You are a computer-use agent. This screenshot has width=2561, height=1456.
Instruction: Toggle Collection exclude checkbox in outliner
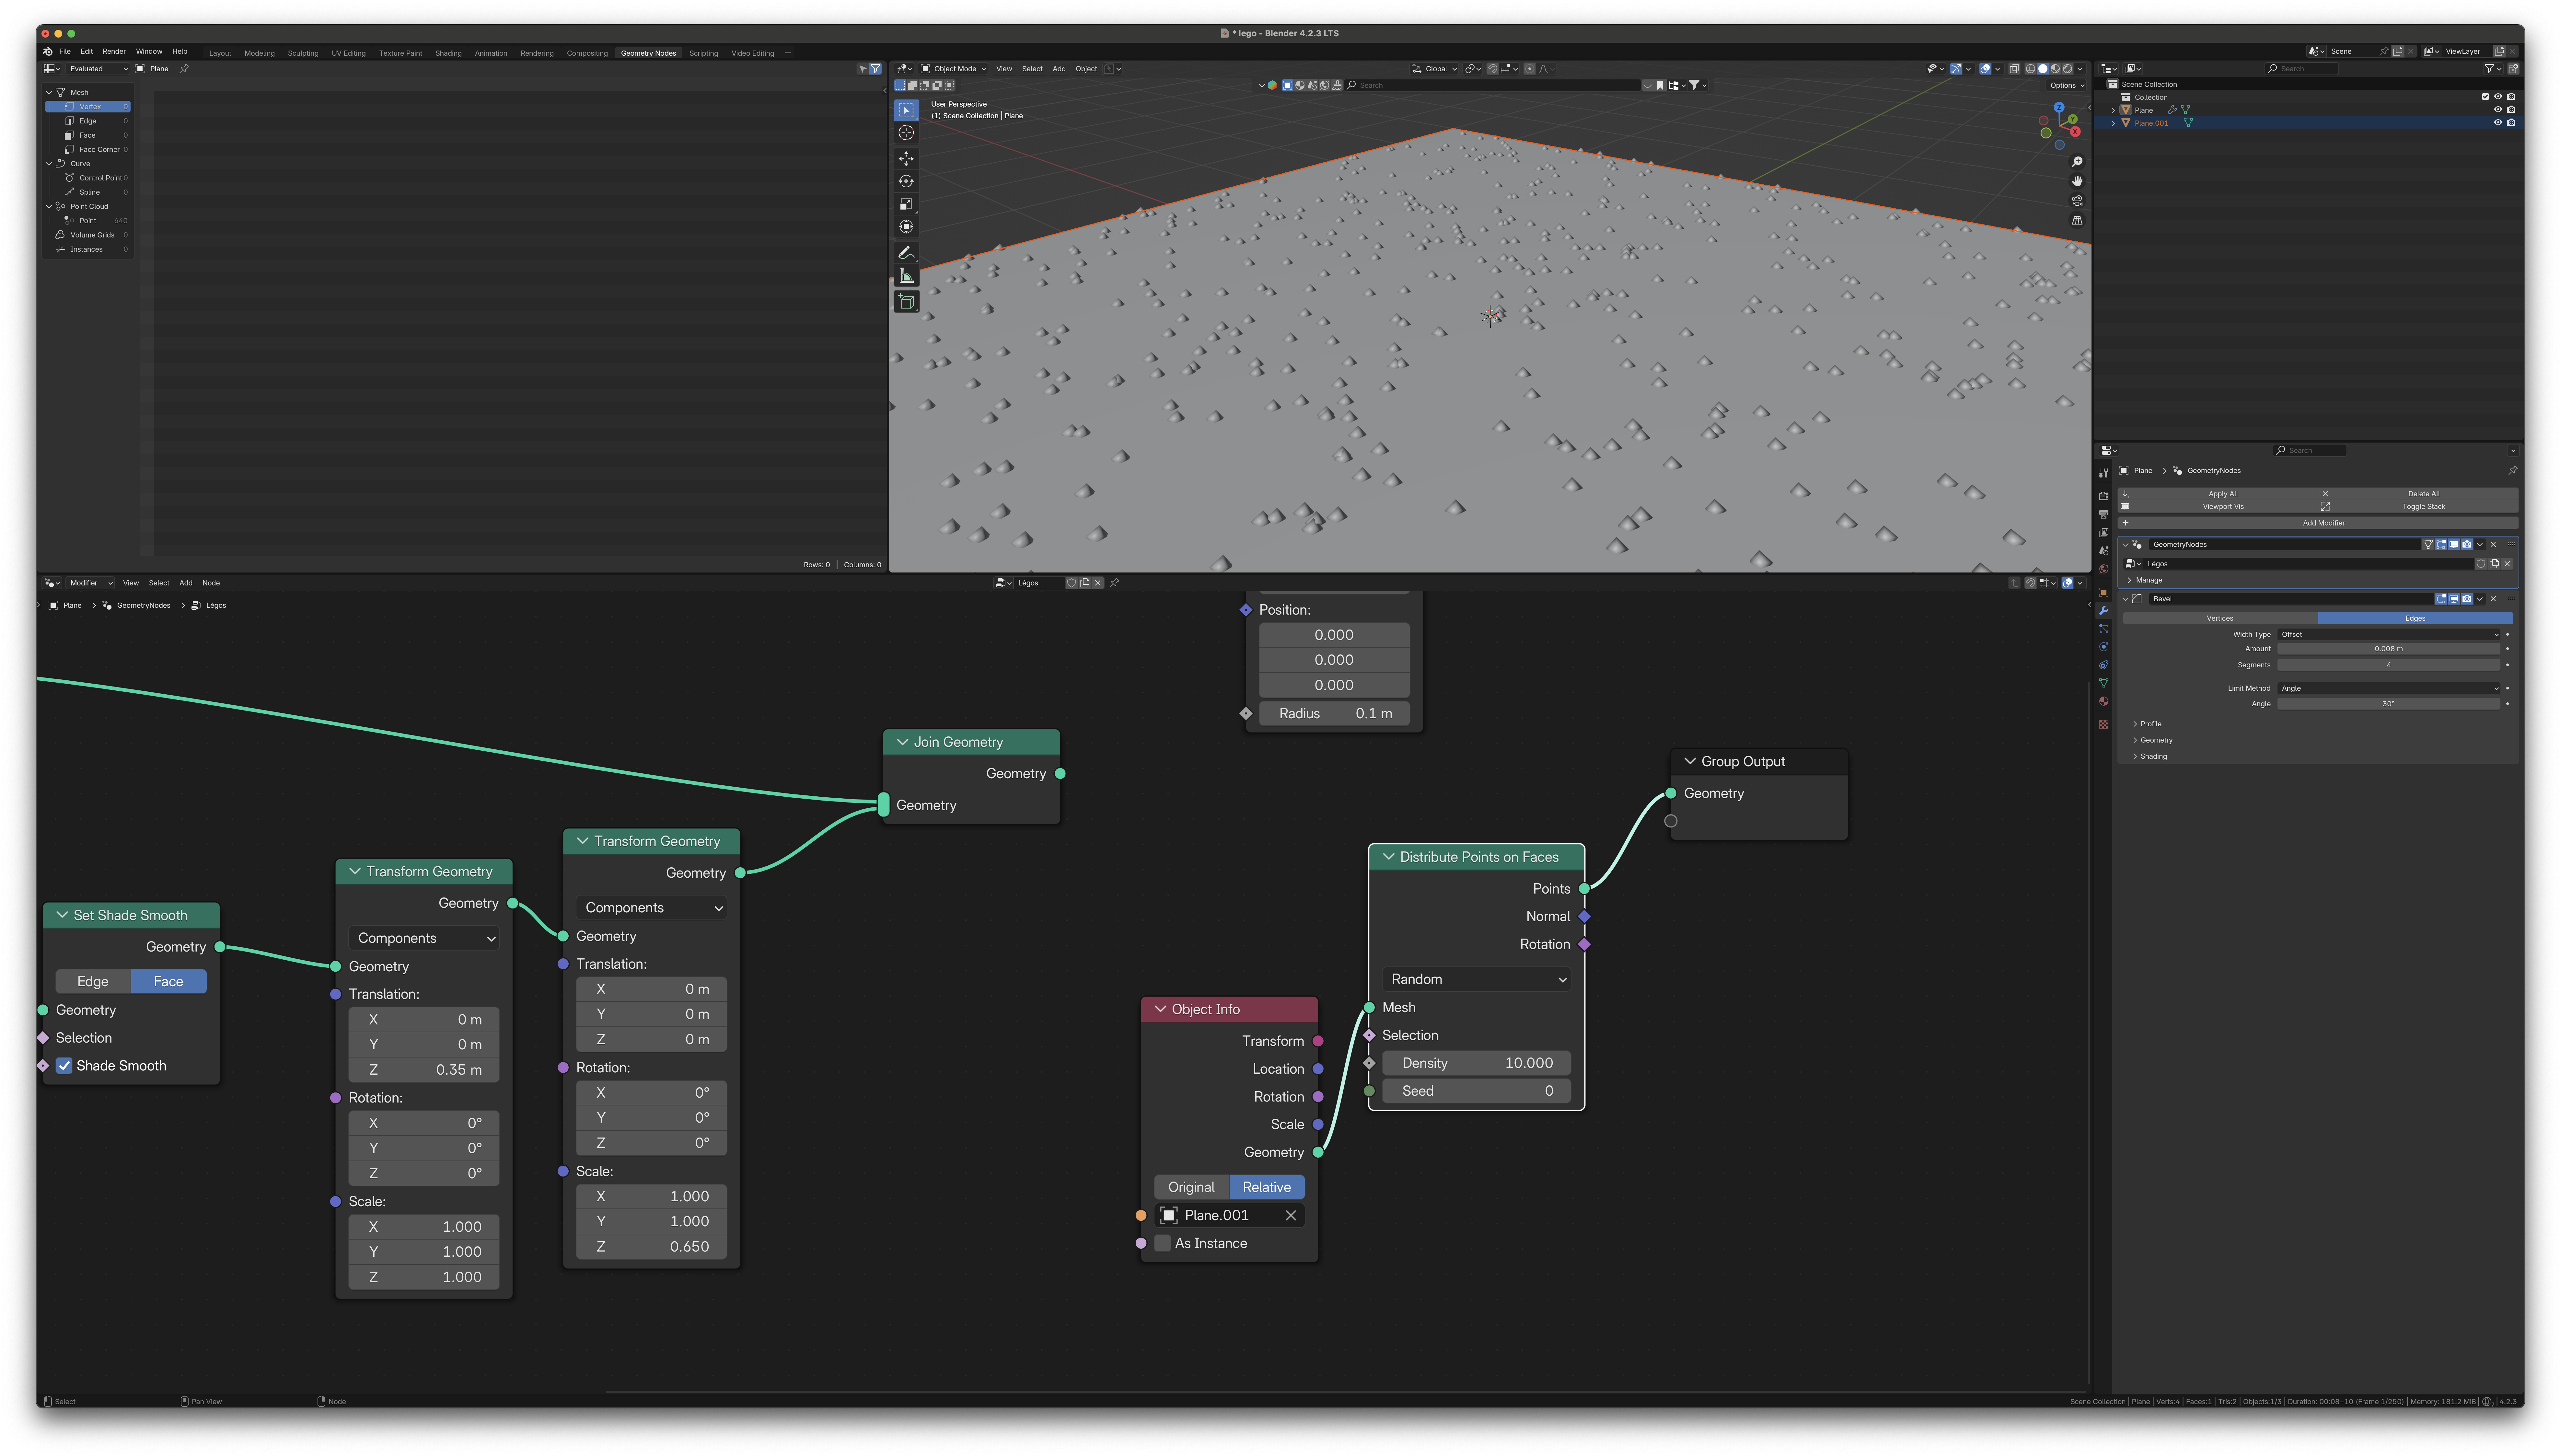click(2485, 97)
